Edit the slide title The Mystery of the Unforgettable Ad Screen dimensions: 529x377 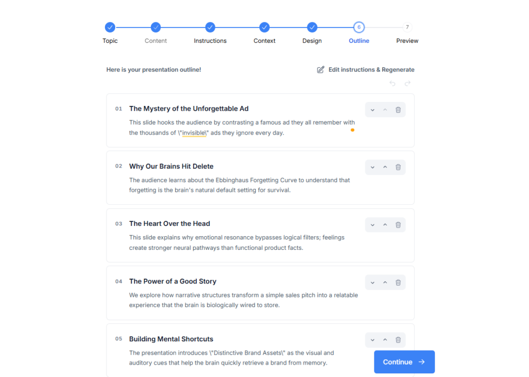[x=189, y=109]
